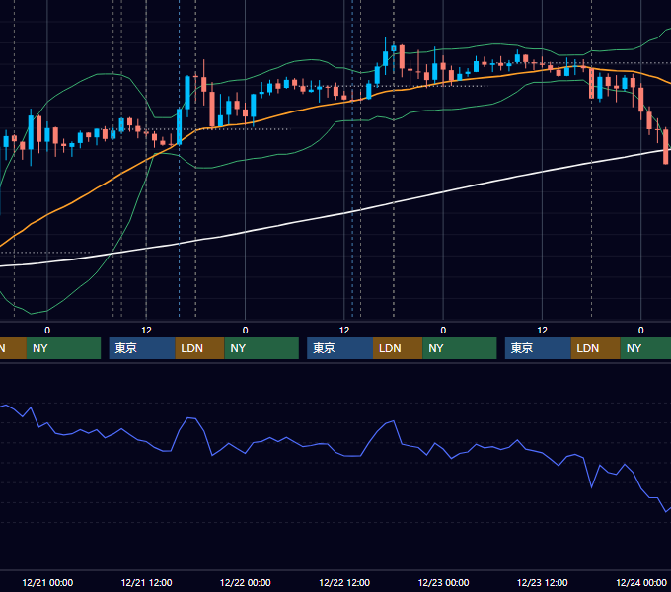Click the 12/21 12:00 time axis label

tap(146, 582)
